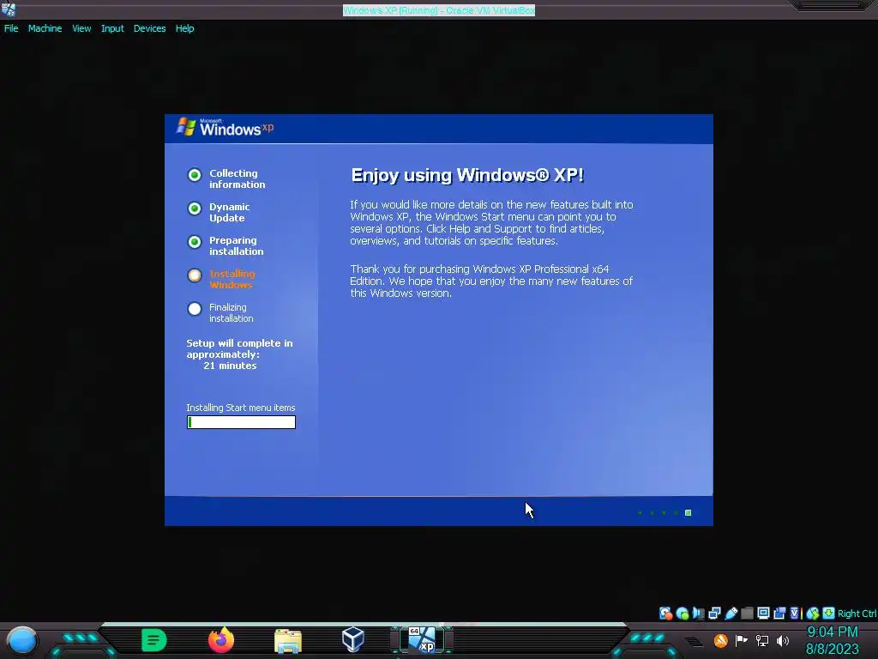Click the keyboard capture arrow icon
The width and height of the screenshot is (878, 659).
coord(829,613)
